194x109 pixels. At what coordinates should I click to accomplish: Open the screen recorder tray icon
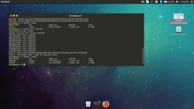tap(143, 2)
